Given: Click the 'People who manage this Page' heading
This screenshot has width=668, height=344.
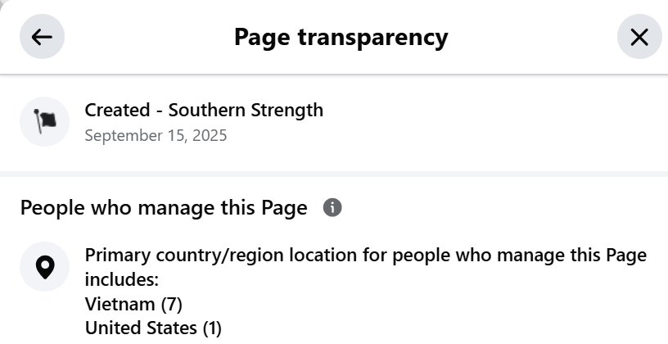Looking at the screenshot, I should pos(164,208).
